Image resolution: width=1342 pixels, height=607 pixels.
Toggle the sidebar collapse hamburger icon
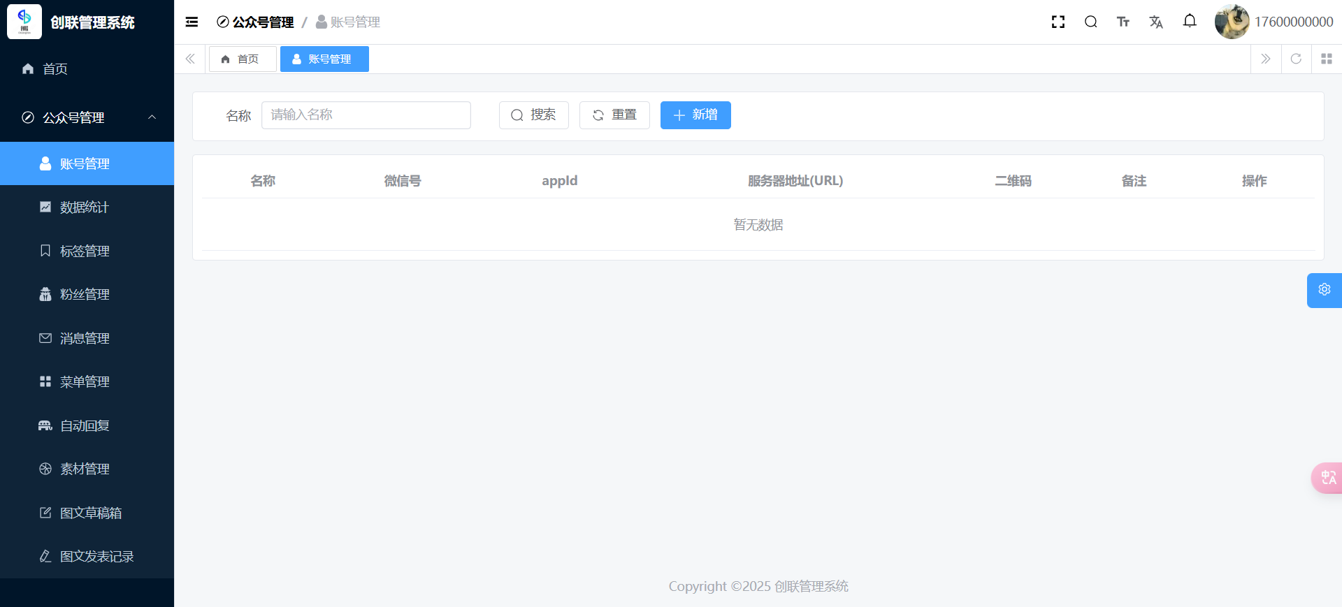[x=192, y=22]
